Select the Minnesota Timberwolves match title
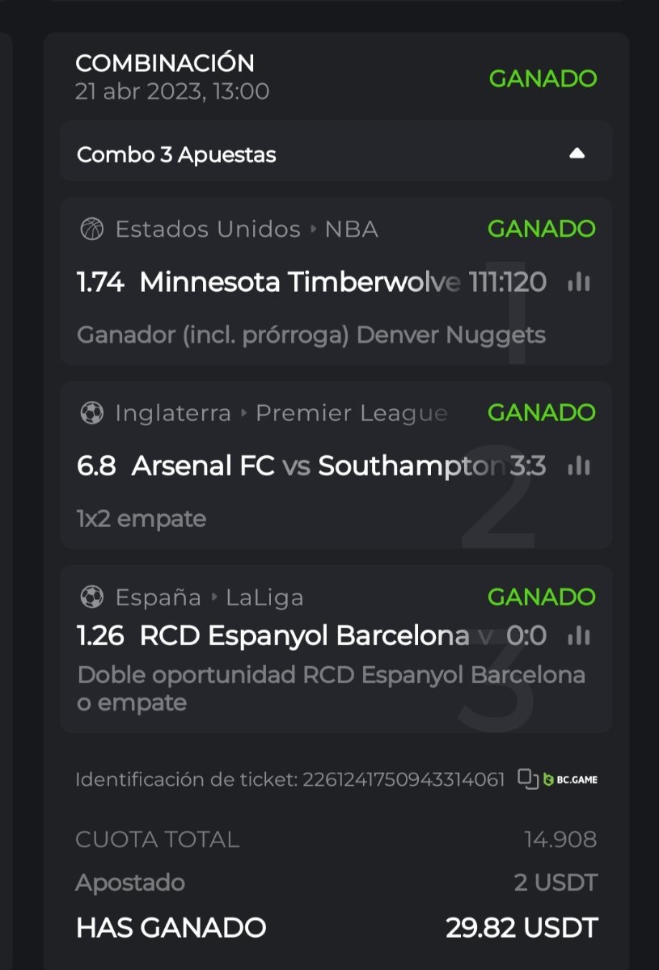This screenshot has height=970, width=659. coord(299,282)
